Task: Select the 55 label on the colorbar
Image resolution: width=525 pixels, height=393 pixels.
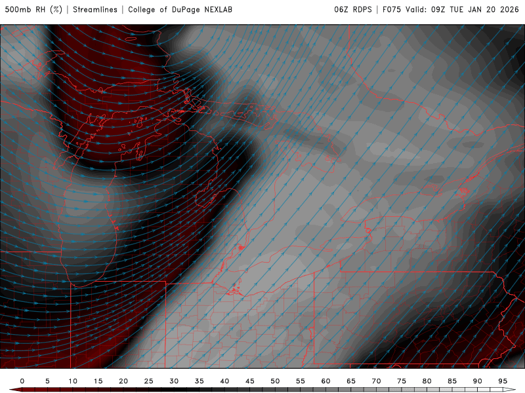Action: 301,381
